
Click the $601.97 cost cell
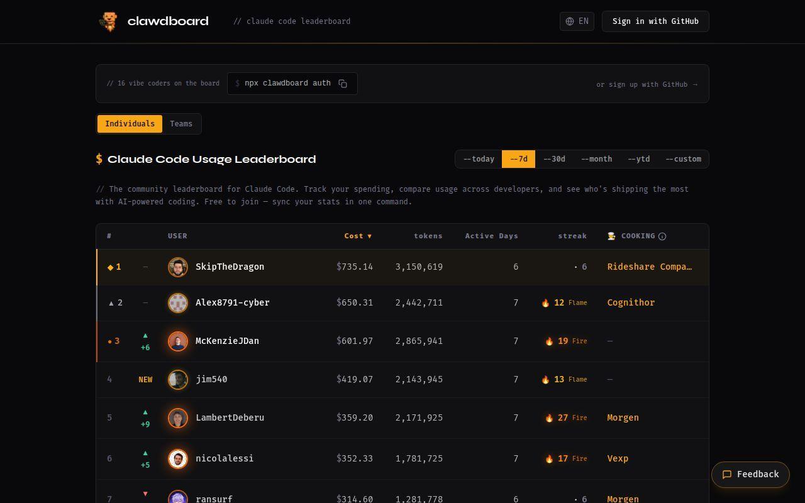pos(355,341)
